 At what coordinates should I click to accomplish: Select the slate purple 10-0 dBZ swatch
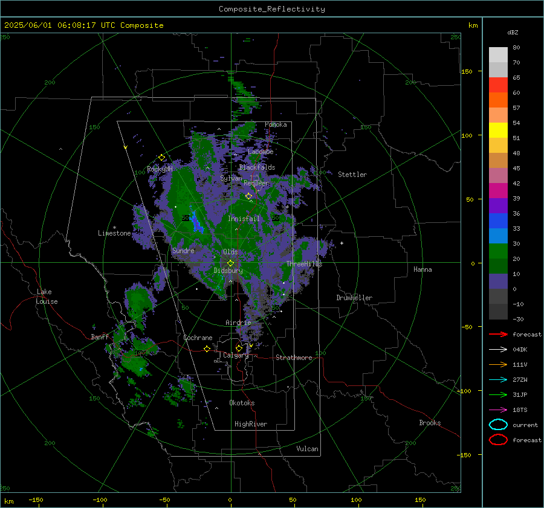[x=498, y=281]
